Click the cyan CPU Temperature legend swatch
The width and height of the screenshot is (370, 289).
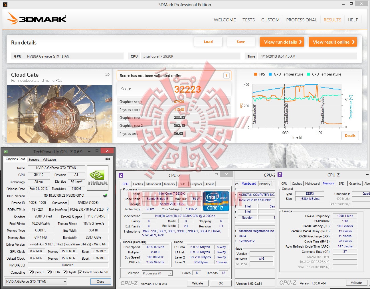point(308,74)
